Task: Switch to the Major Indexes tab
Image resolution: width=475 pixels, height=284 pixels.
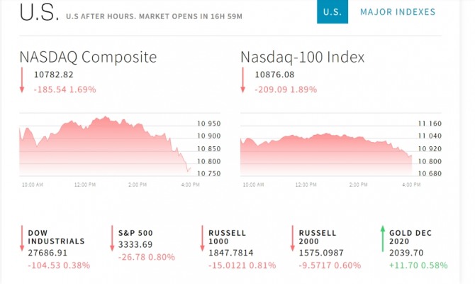Action: pos(398,12)
